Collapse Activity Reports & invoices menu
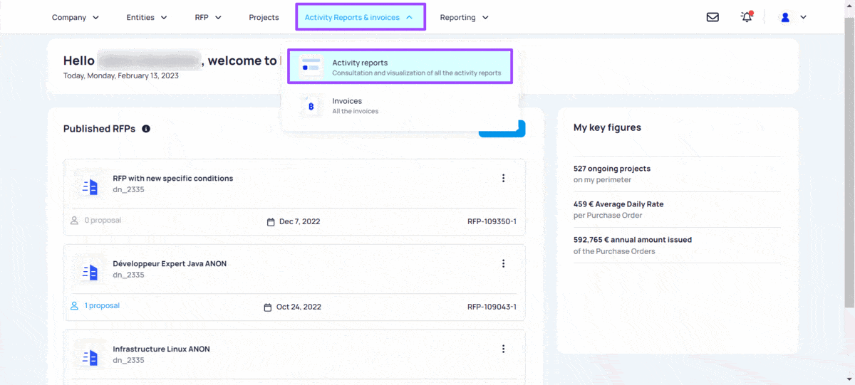This screenshot has width=855, height=385. (x=361, y=17)
